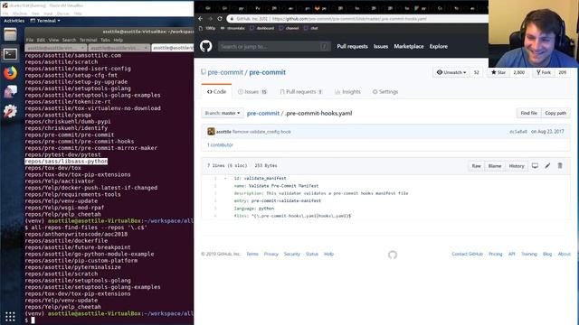Open footer Contact GitHub link
The image size is (579, 325).
pos(467,255)
